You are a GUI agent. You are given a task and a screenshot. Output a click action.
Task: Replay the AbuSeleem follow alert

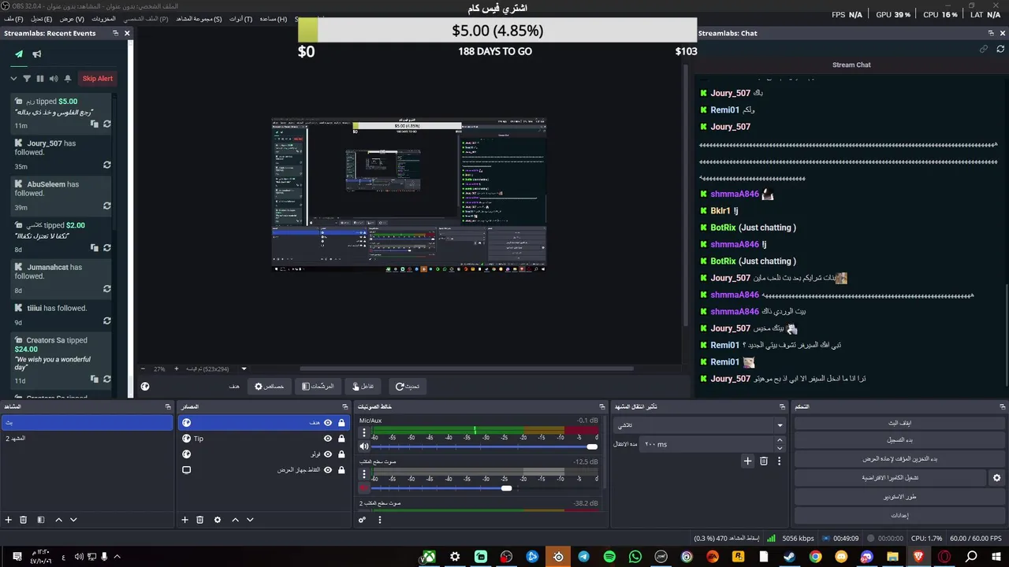[x=107, y=206]
